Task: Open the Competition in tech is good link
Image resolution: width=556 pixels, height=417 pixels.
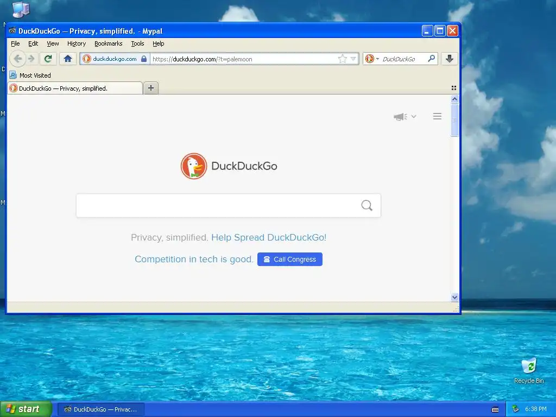Action: pos(194,259)
